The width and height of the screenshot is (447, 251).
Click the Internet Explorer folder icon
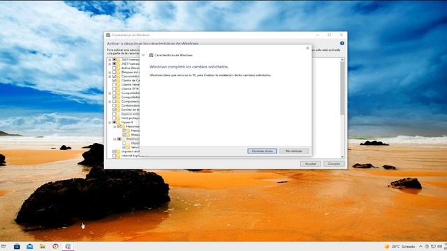point(118,155)
